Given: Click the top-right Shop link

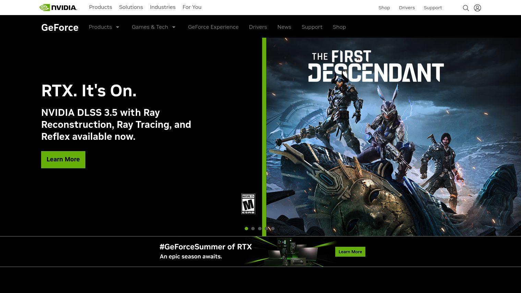Looking at the screenshot, I should click(x=384, y=8).
